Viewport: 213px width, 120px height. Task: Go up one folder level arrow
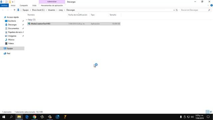pos(14,10)
